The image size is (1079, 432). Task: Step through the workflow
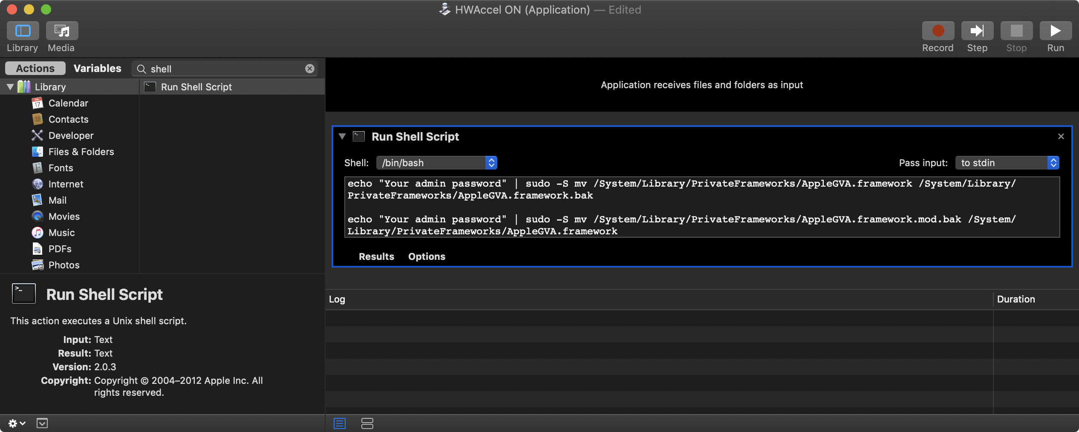pos(977,31)
